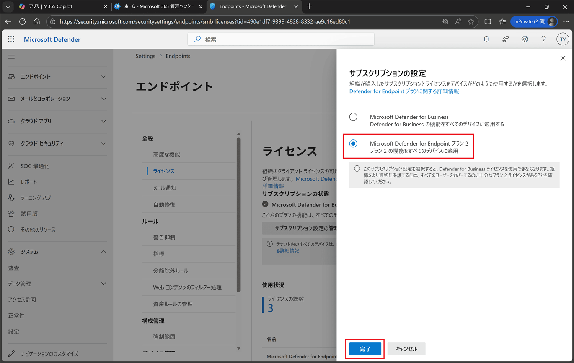Close the subscription settings panel
The image size is (574, 363).
(563, 58)
